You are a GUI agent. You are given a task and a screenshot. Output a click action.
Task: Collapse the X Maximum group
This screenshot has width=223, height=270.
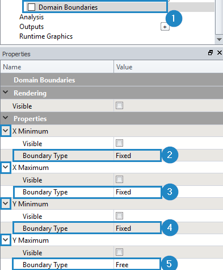tap(6, 167)
